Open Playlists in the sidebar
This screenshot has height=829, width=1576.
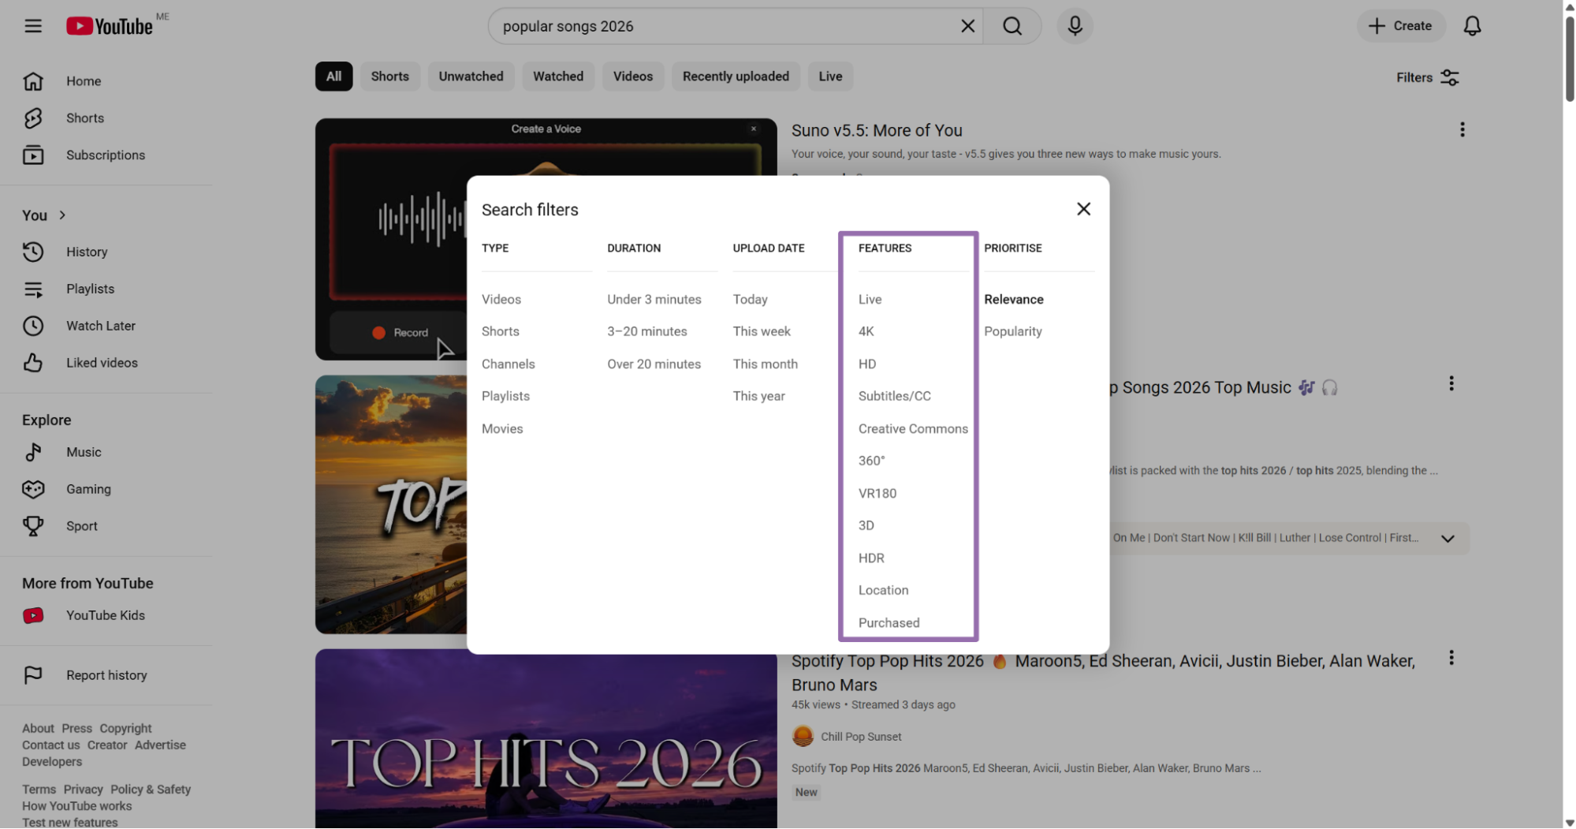(106, 289)
